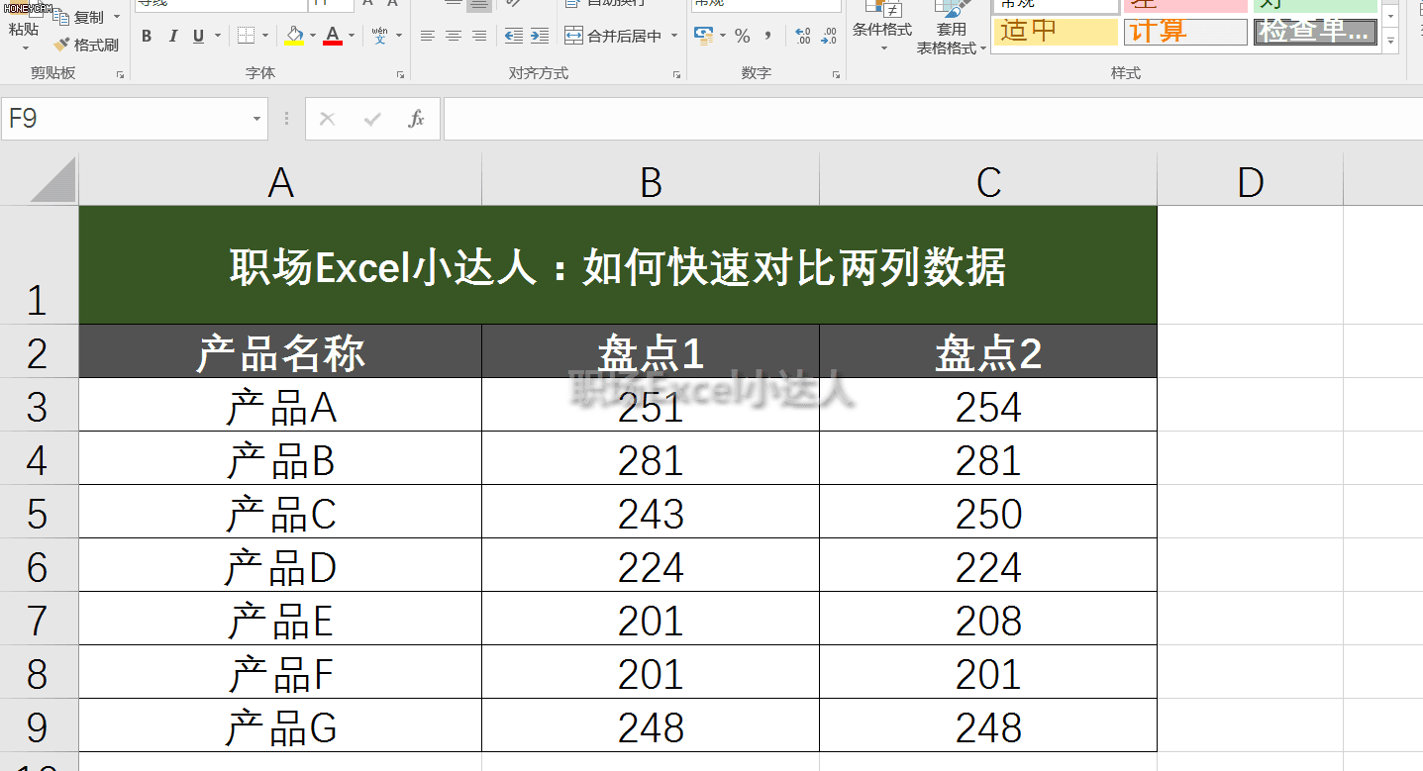Decrease indent icon
This screenshot has height=771, width=1423.
tap(513, 37)
